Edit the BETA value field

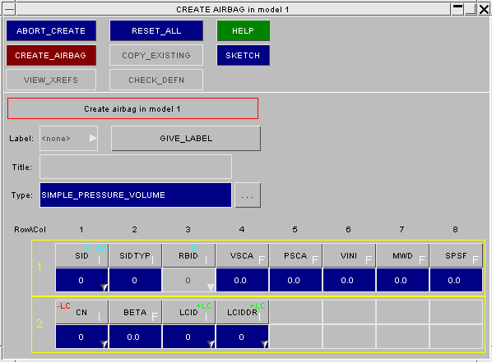135,337
